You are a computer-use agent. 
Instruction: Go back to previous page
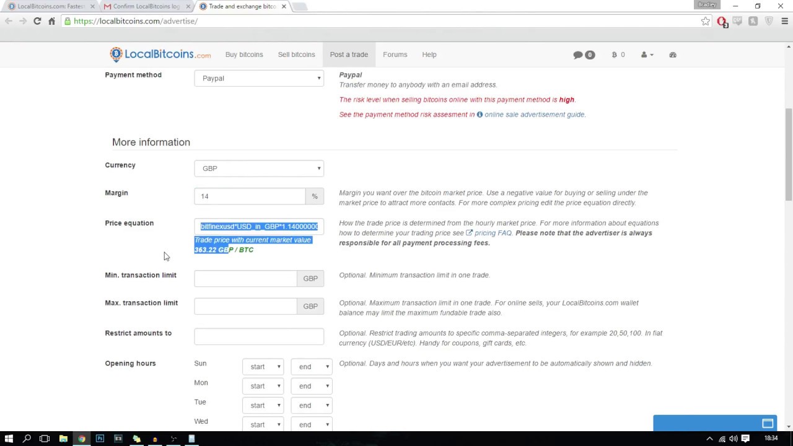tap(9, 21)
